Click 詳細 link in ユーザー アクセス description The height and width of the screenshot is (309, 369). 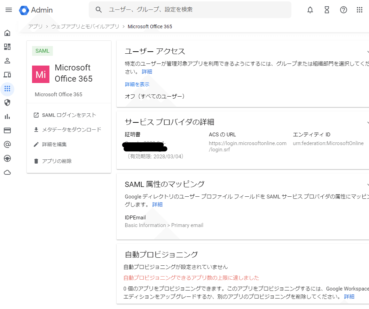tap(147, 71)
